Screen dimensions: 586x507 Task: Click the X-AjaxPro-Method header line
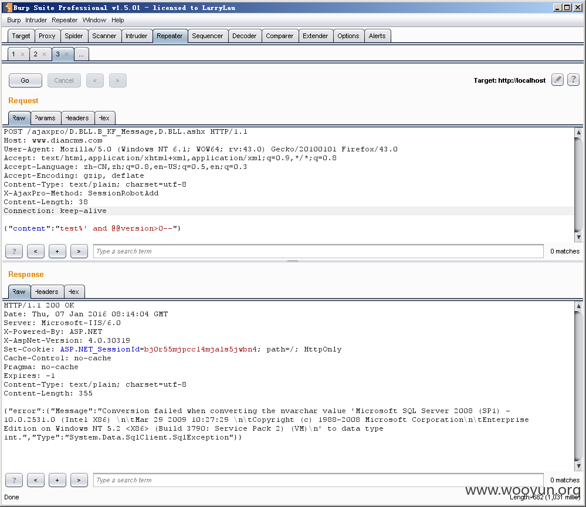tap(81, 193)
